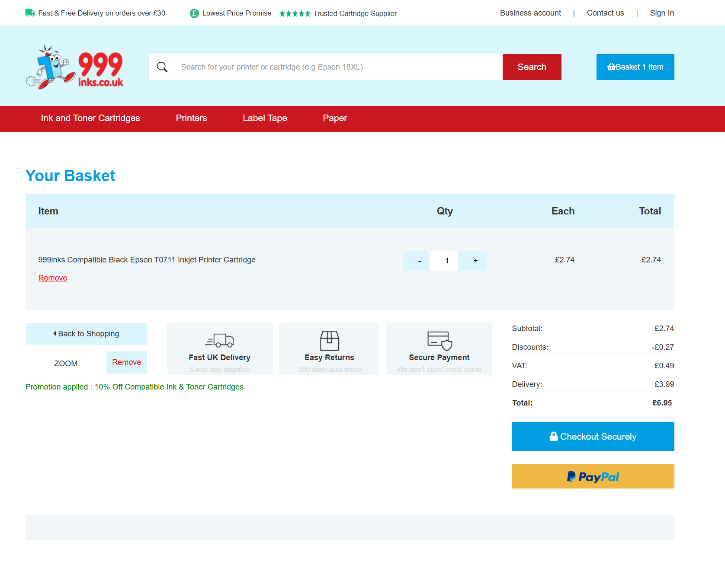Open the Printers menu
This screenshot has width=725, height=562.
point(191,118)
